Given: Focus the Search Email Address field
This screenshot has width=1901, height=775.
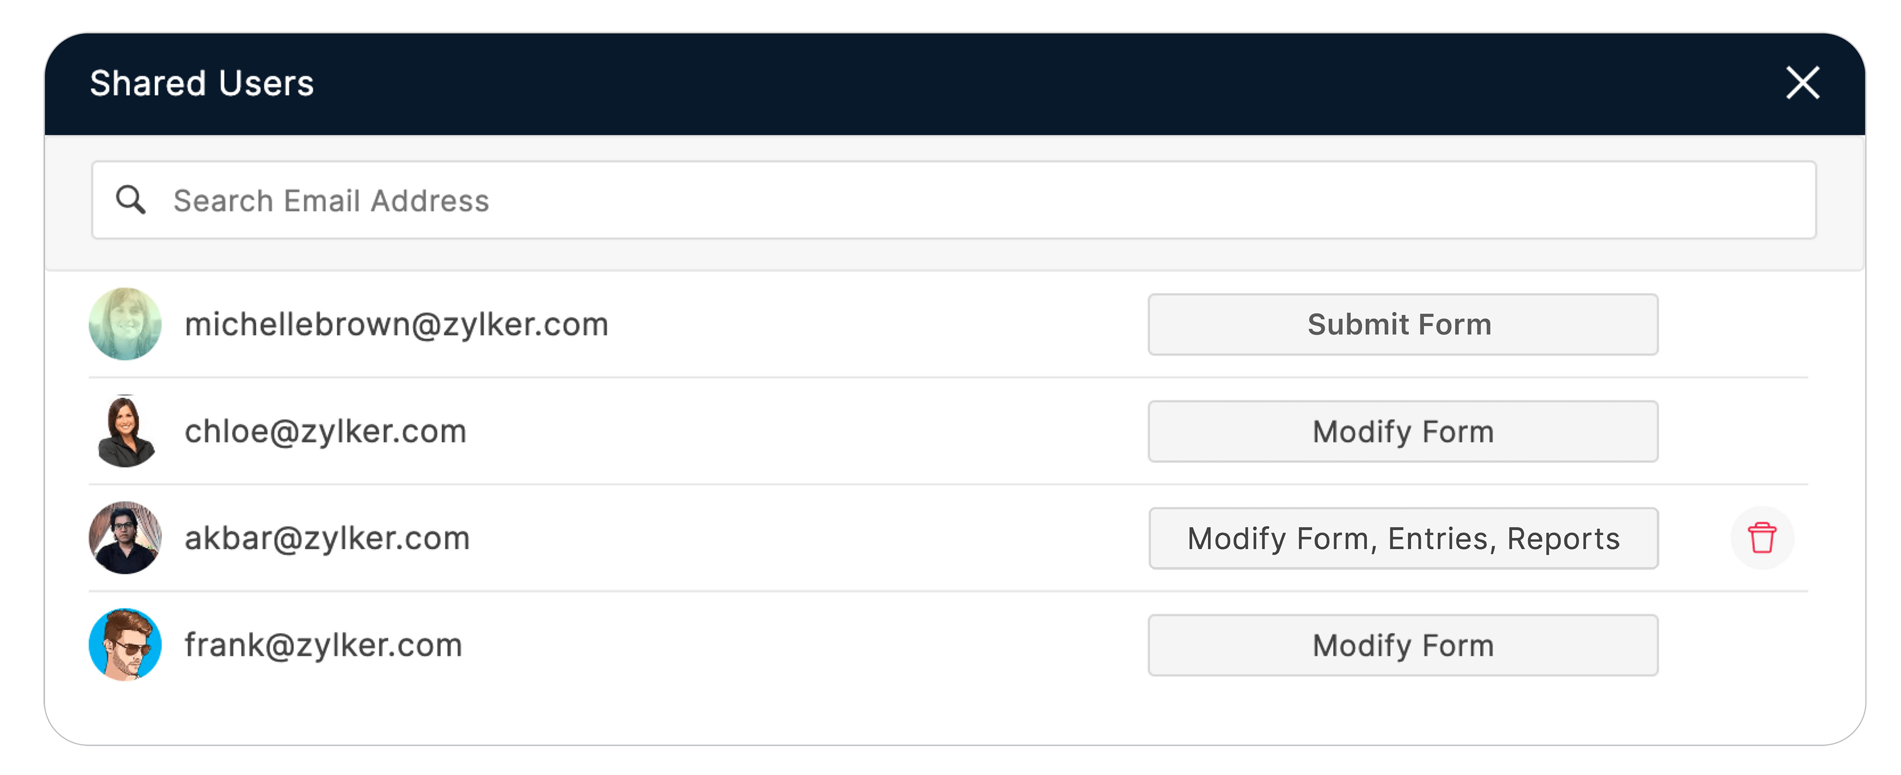Looking at the screenshot, I should [x=959, y=200].
